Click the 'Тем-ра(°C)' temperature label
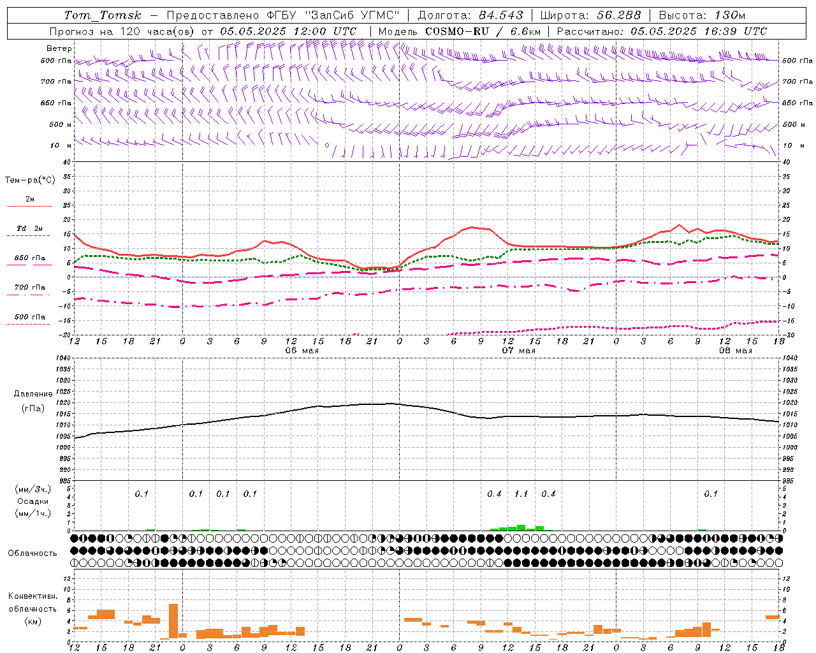Viewport: 816px width, 653px height. tap(30, 180)
